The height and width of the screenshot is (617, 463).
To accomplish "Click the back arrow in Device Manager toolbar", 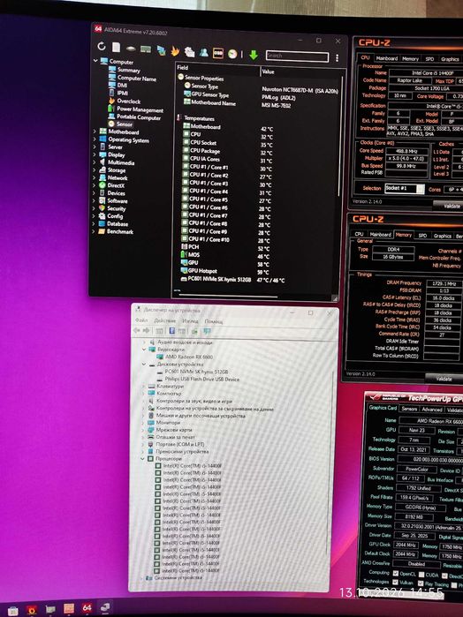I will click(137, 330).
